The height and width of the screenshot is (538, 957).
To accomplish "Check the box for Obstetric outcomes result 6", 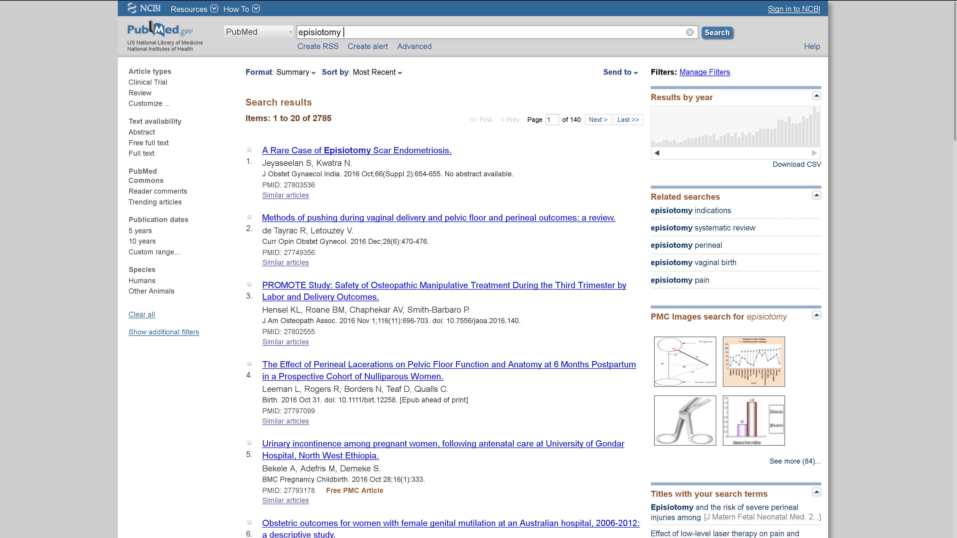I will [x=249, y=522].
